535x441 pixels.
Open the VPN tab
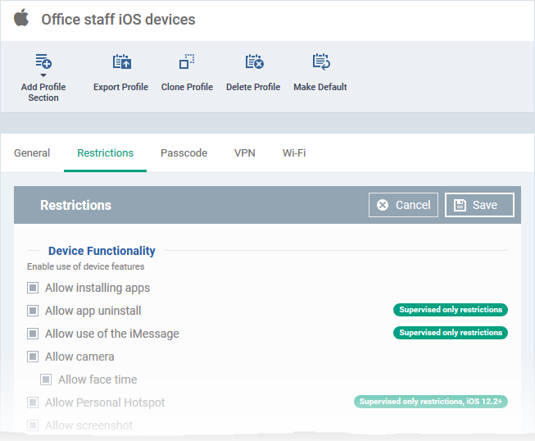pos(245,153)
